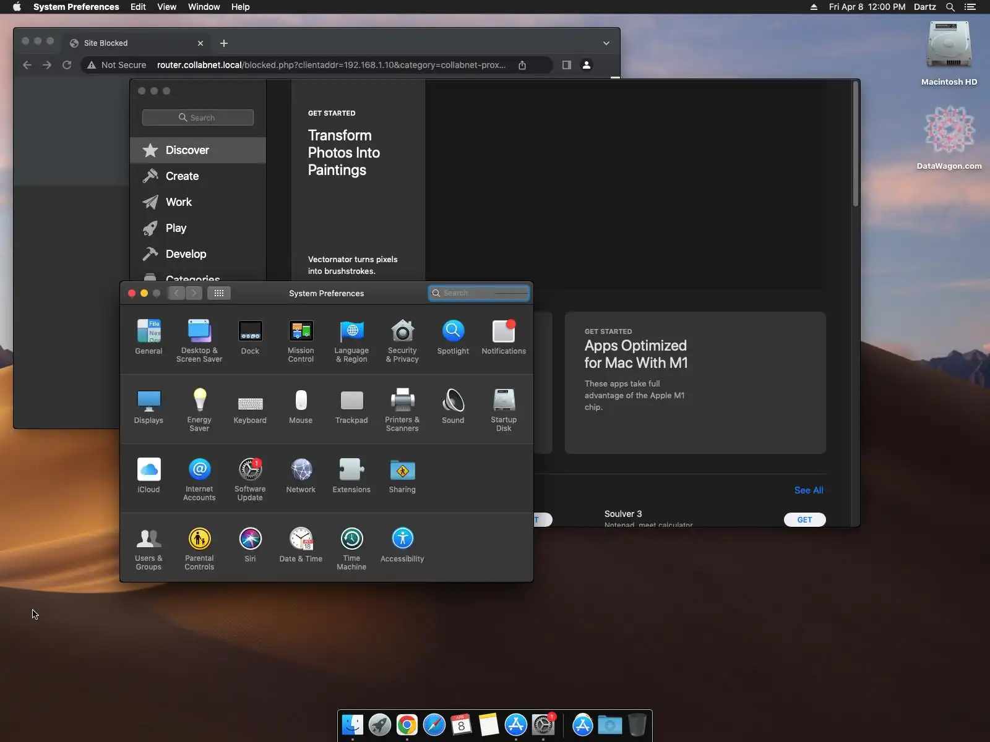Open Desktop & Screen Saver preferences
Screen dimensions: 990x742
(199, 341)
